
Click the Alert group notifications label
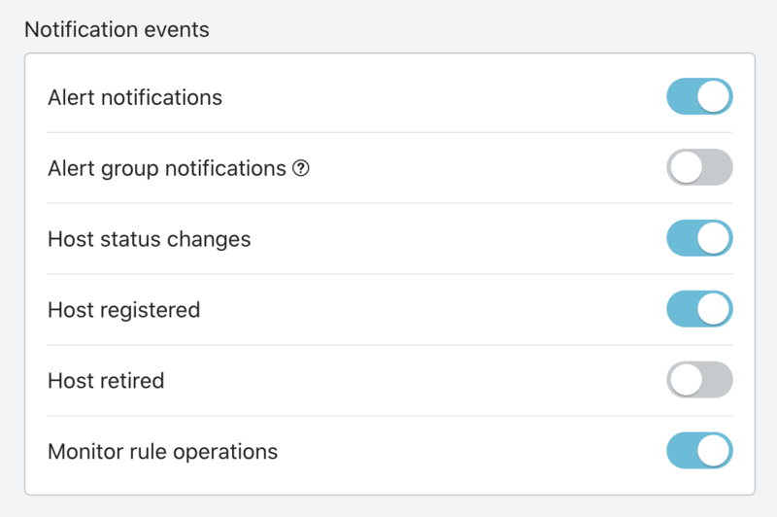167,169
